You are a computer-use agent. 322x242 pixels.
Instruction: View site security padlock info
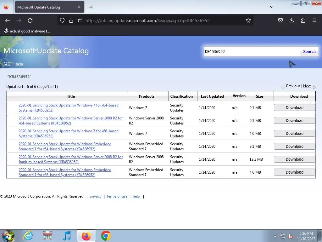point(71,20)
